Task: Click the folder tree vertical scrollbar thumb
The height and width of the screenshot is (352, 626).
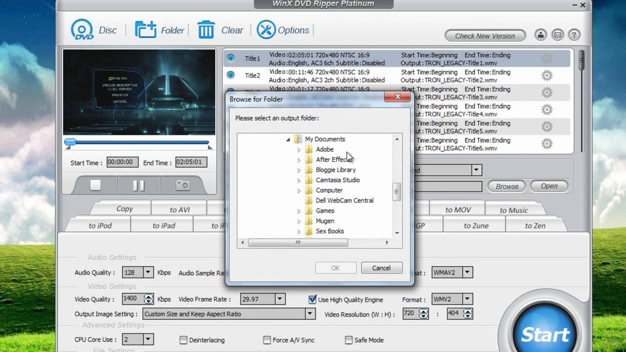Action: click(397, 192)
